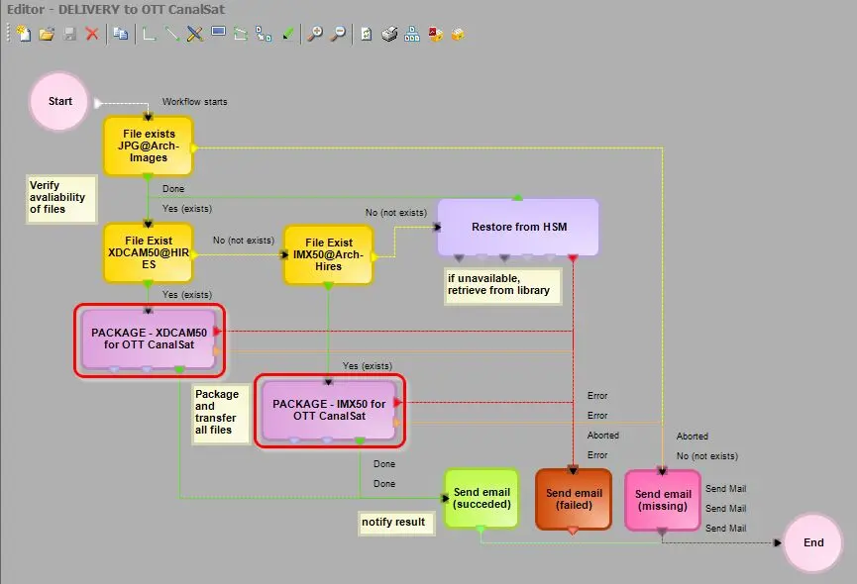Select the diagonal line connector tool
Viewport: 857px width, 584px height.
point(172,34)
